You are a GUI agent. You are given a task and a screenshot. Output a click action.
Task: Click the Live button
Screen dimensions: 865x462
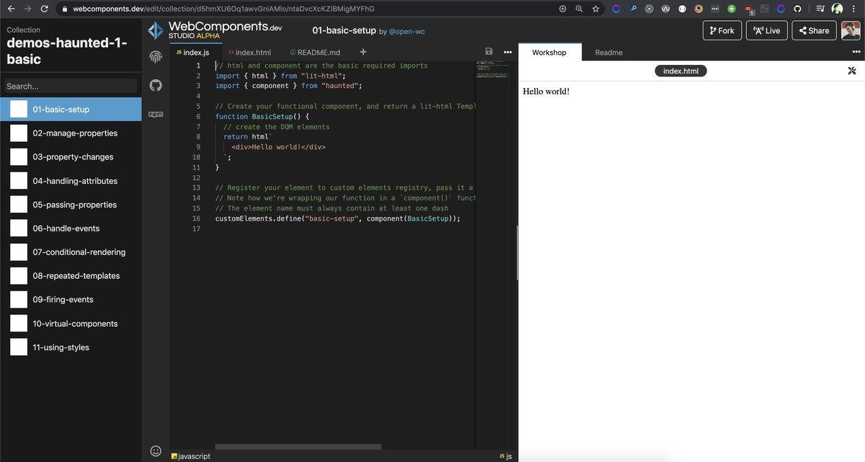click(x=766, y=30)
